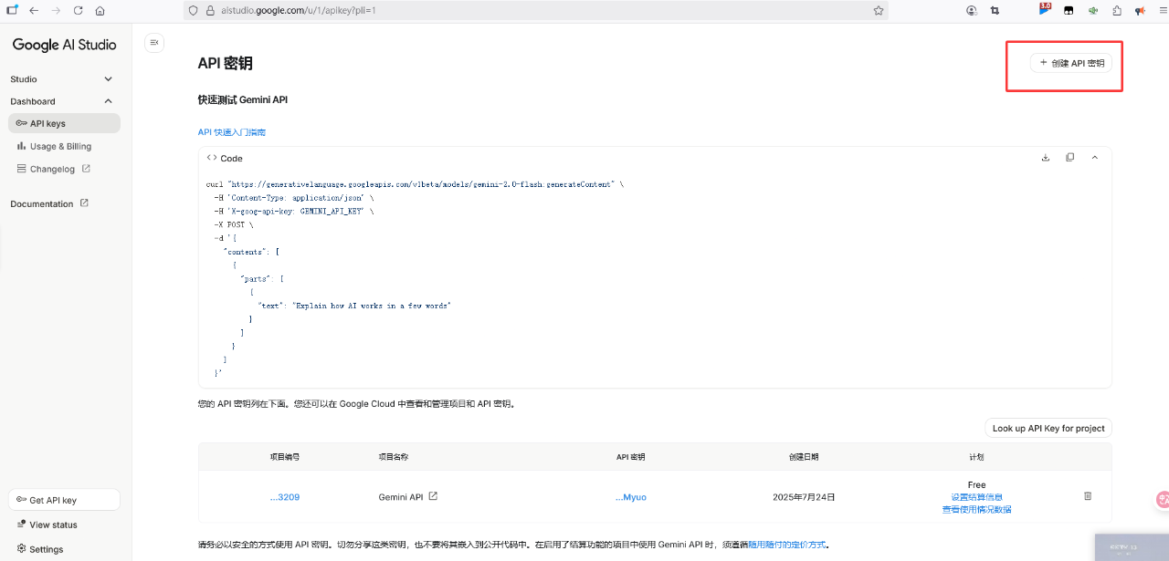
Task: Open the browser extensions puzzle icon
Action: 1116,11
